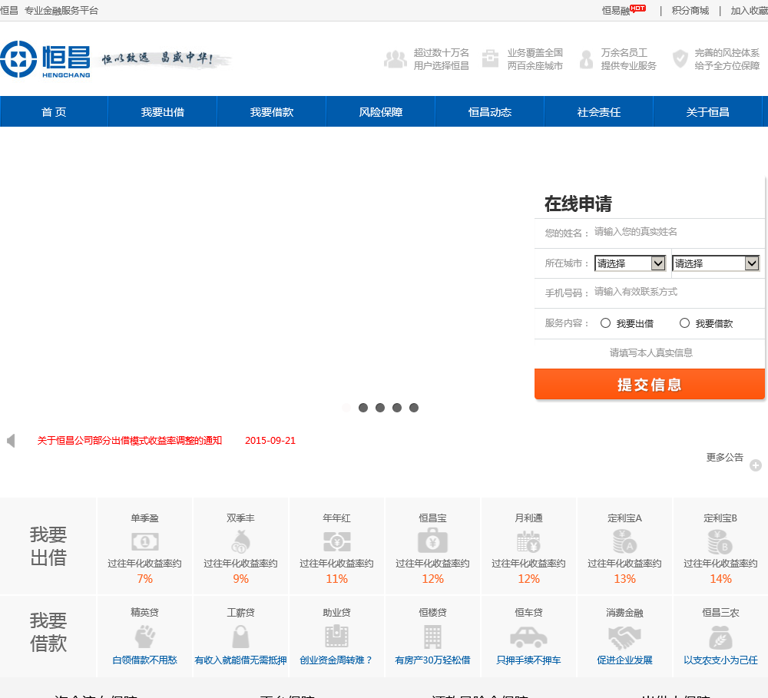Viewport: 768px width, 698px height.
Task: Open the 定利宝B coins icon
Action: click(720, 542)
